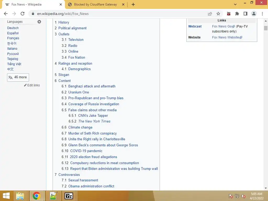Viewport: 268px width, 201px height.
Task: Click Chrome icon in taskbar
Action: (36, 196)
